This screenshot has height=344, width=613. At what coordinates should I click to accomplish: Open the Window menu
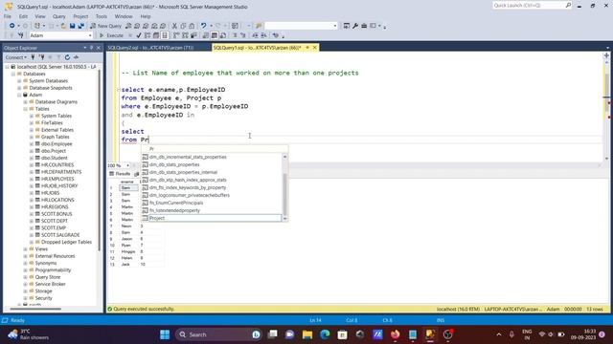(124, 16)
